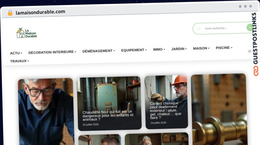Open the man with glasses article thumbnail
Viewport: 260px width, 145px height.
(x=46, y=112)
